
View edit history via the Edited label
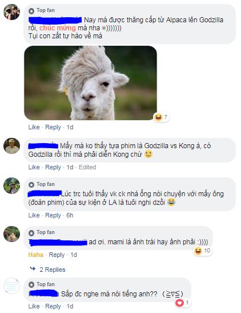pos(87,167)
